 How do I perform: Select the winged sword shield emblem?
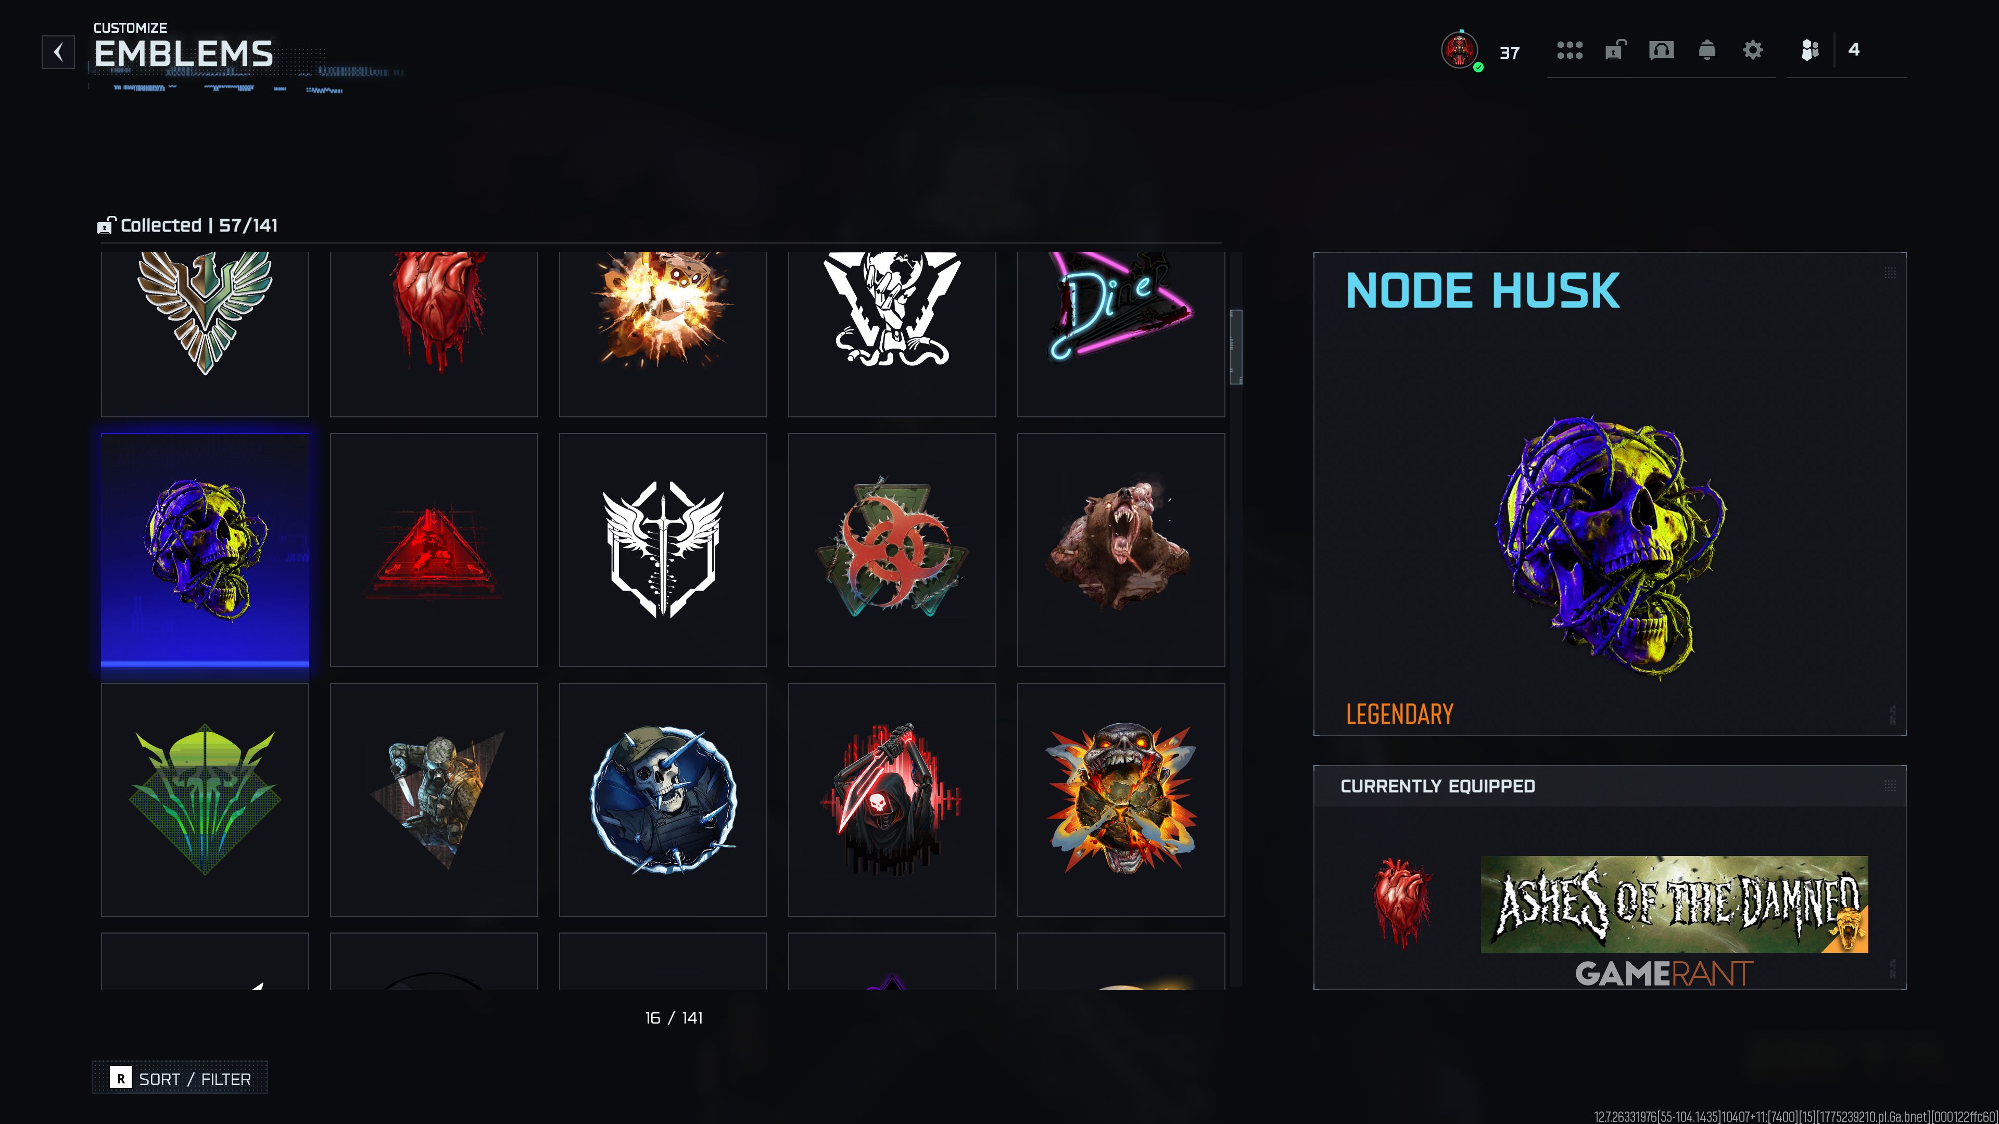(663, 550)
